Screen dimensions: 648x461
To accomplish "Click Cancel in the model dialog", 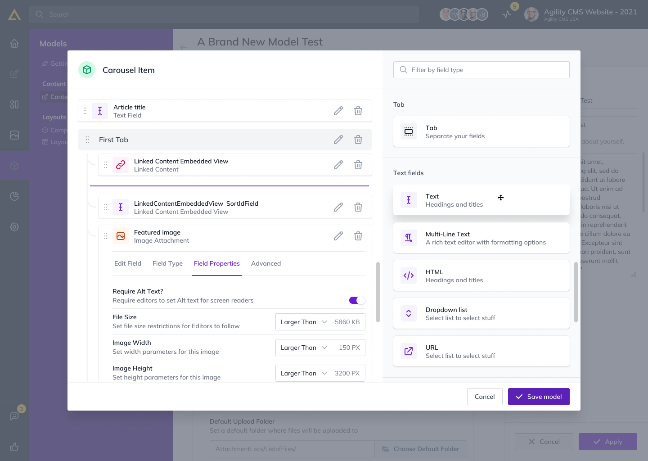I will pos(485,397).
